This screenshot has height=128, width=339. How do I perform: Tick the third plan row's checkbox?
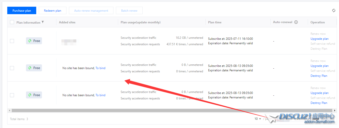12,95
